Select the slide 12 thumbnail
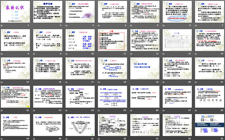This screenshot has height=140, width=225. (145, 40)
